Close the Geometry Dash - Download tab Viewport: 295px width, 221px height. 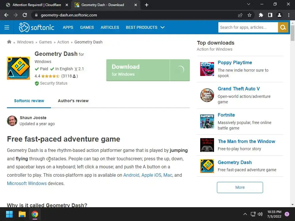(x=136, y=5)
